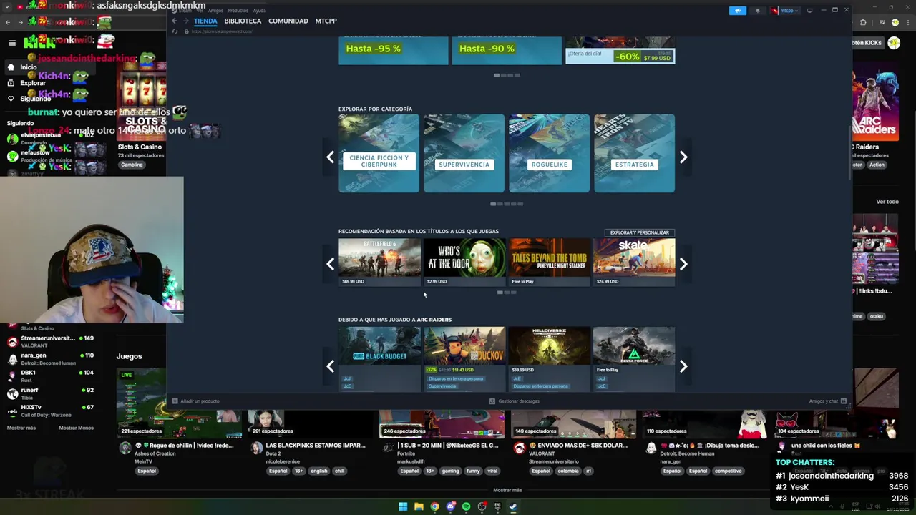Open File Explorer from taskbar
Image resolution: width=916 pixels, height=515 pixels.
419,506
